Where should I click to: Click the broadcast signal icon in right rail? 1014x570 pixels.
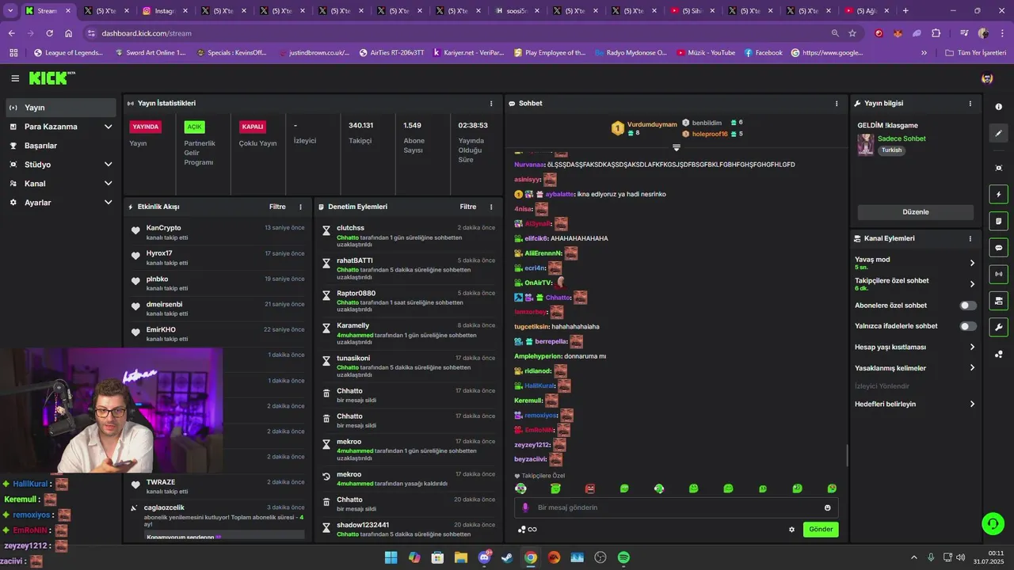998,274
